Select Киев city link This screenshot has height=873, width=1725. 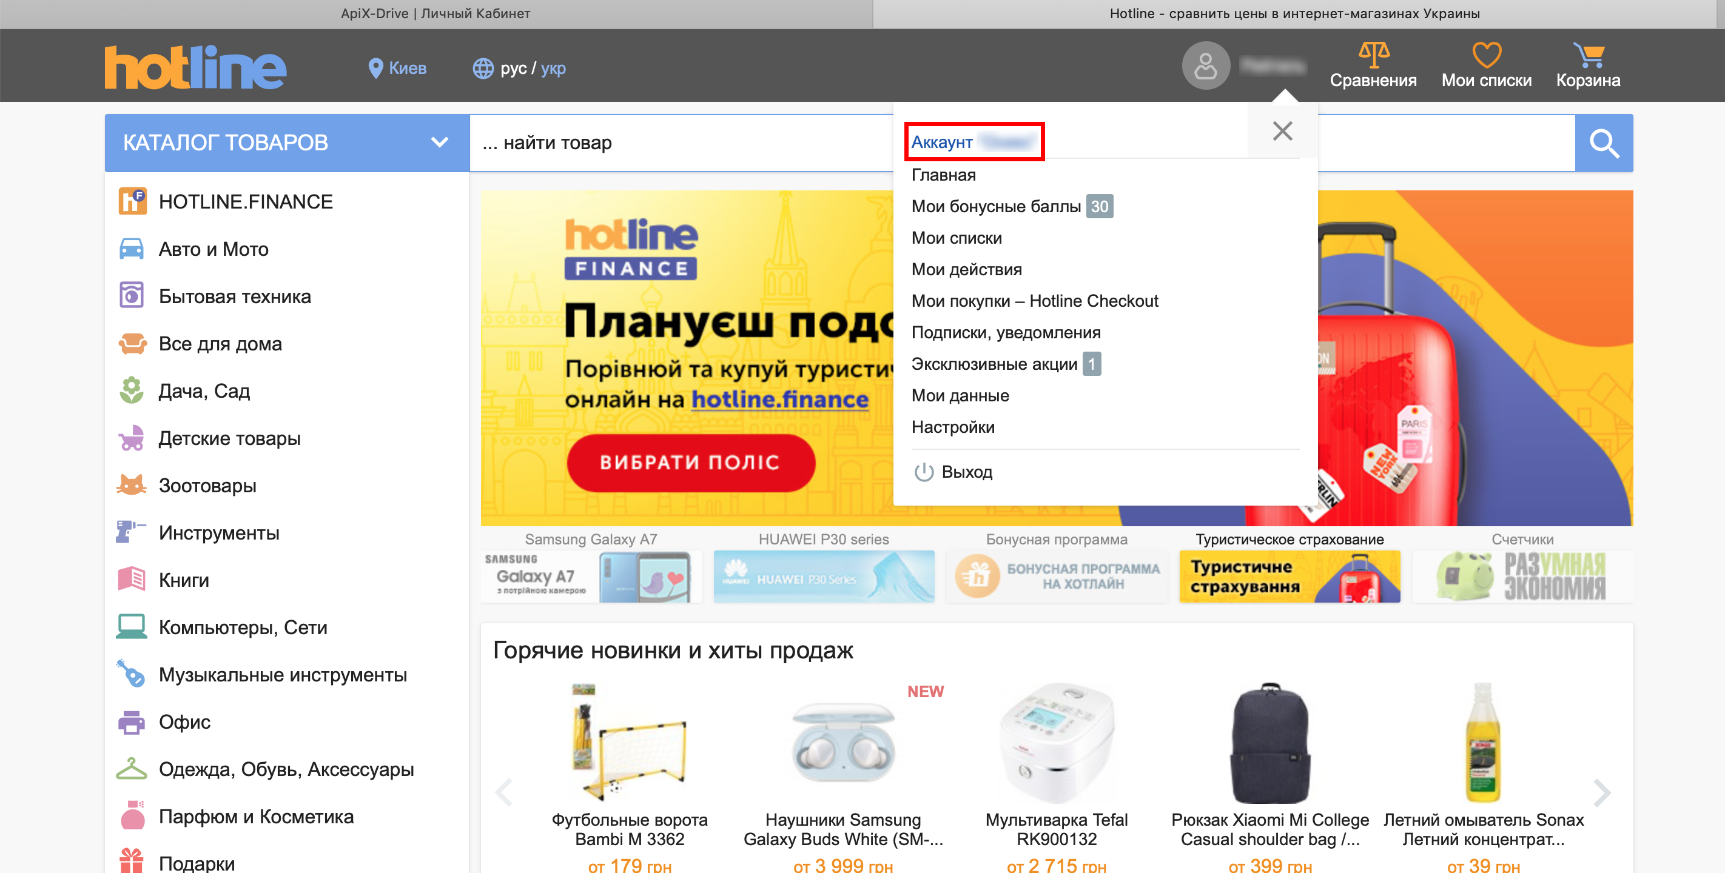point(407,69)
